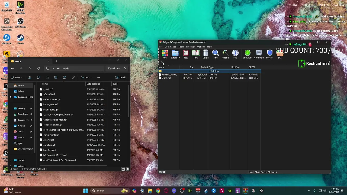Viewport: 347px width, 195px height.
Task: Click the Windows Start button
Action: point(86,191)
